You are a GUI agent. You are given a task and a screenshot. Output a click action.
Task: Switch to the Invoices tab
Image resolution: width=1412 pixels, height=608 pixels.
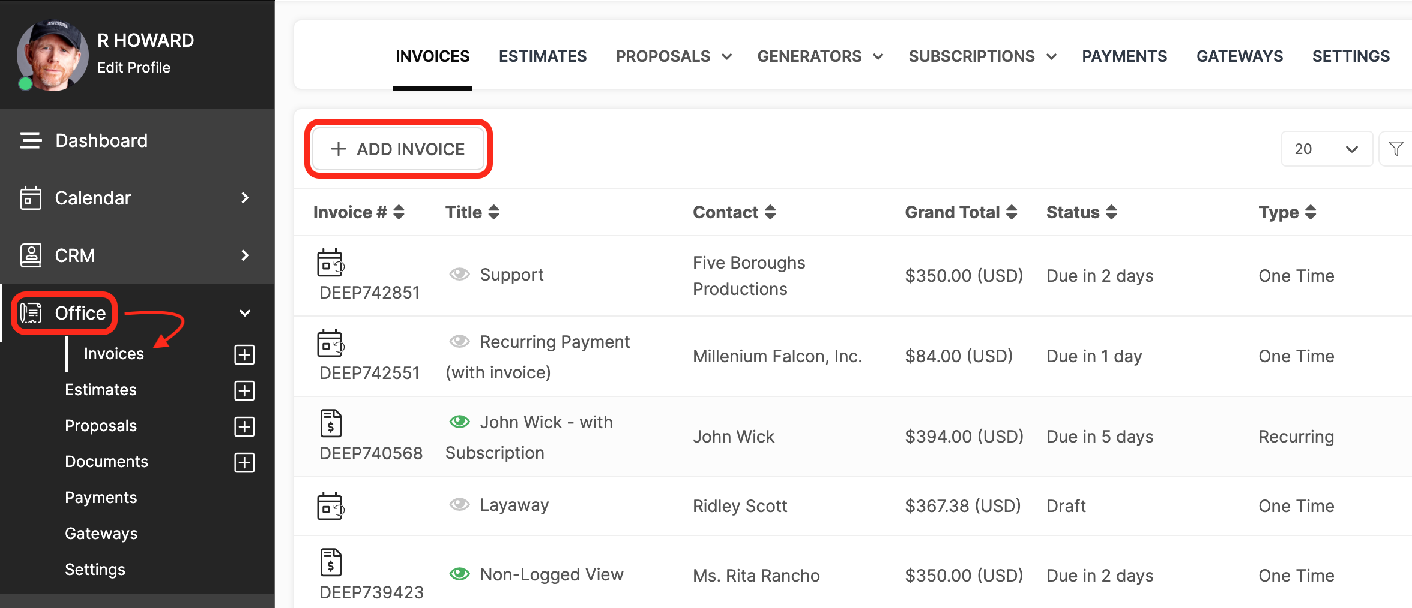pos(433,56)
